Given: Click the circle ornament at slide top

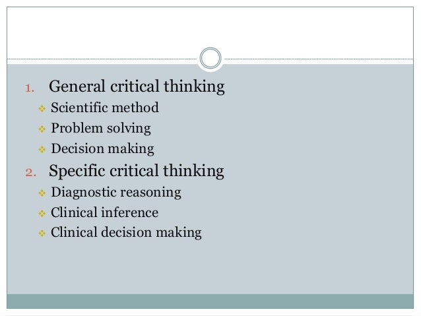Looking at the screenshot, I should pos(210,58).
